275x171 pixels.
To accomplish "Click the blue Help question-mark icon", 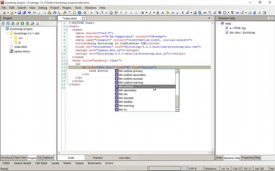I will [x=80, y=12].
